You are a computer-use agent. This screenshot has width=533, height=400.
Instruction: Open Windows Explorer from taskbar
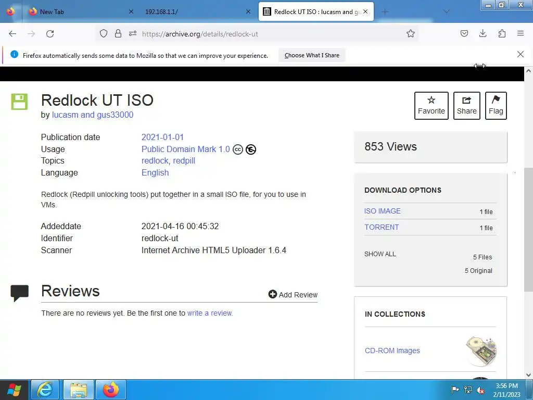point(78,390)
